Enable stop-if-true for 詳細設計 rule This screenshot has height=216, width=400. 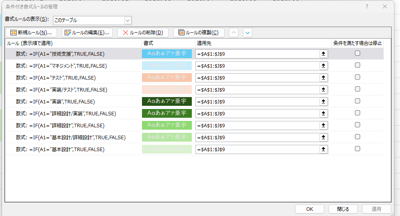(357, 125)
